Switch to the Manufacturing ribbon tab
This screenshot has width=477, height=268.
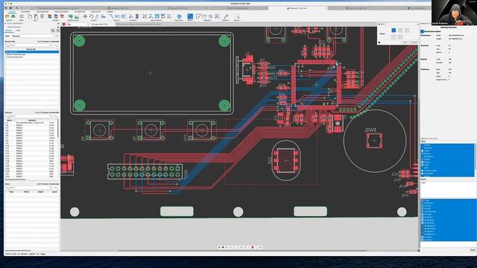coord(61,12)
